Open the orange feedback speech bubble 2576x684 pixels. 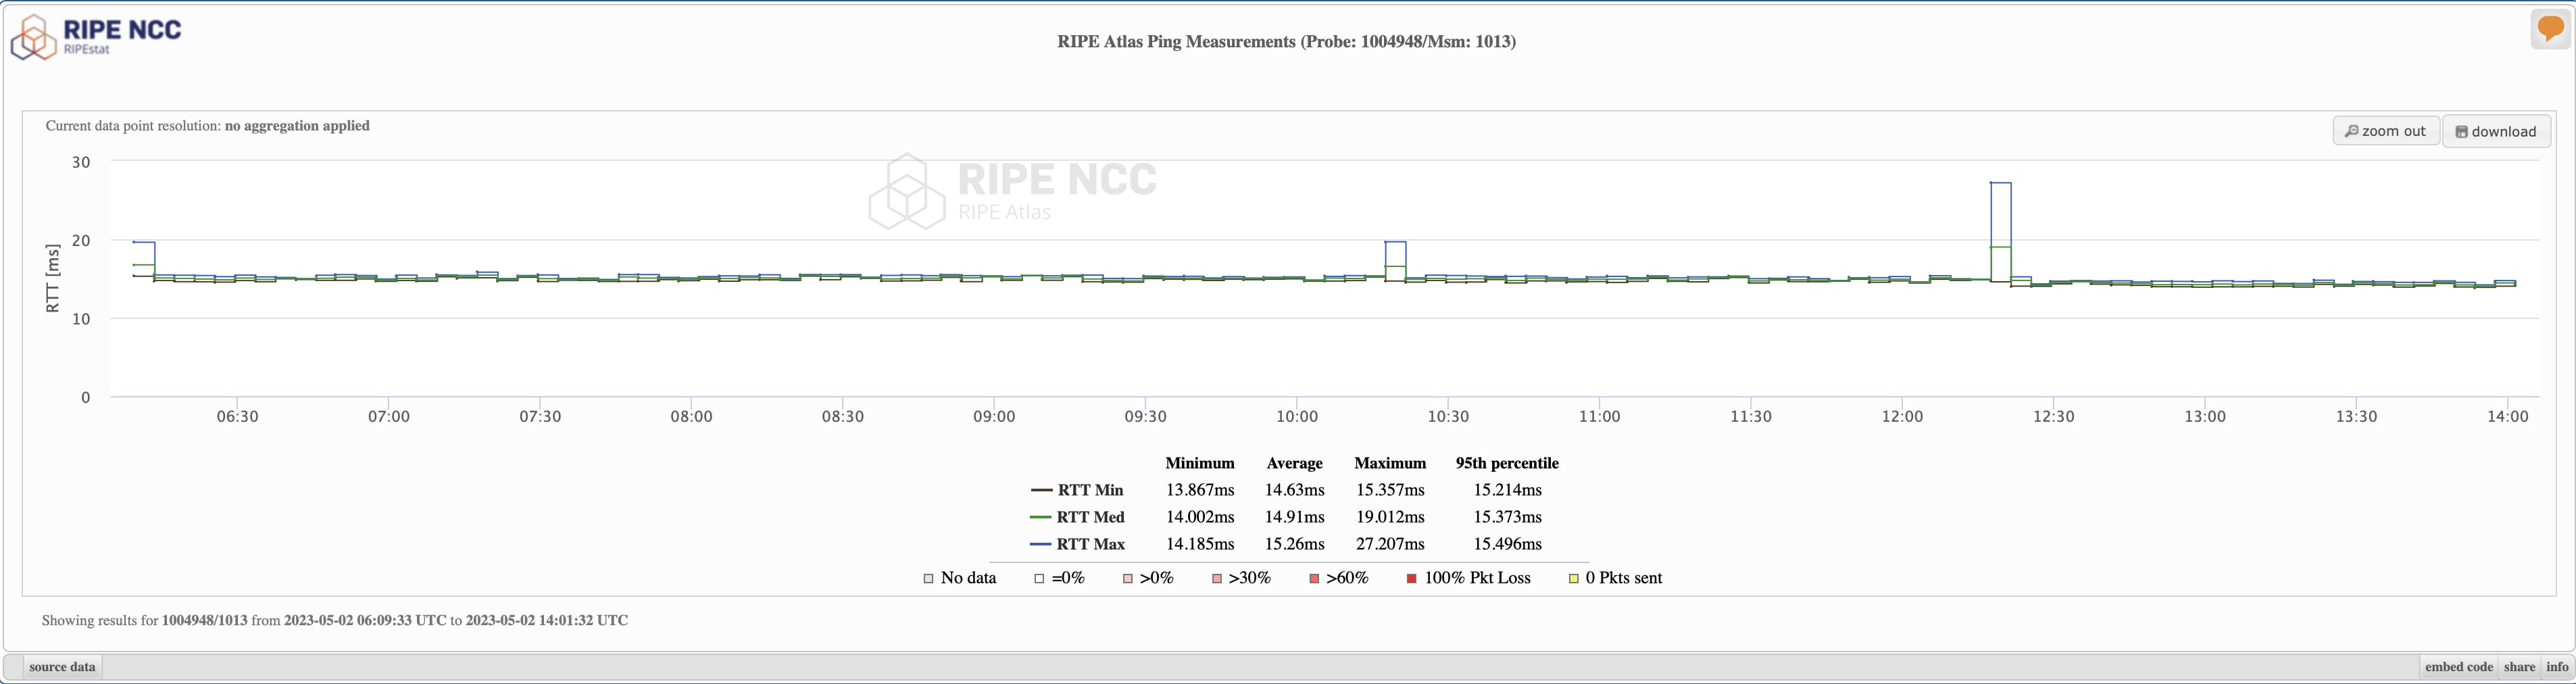tap(2550, 29)
